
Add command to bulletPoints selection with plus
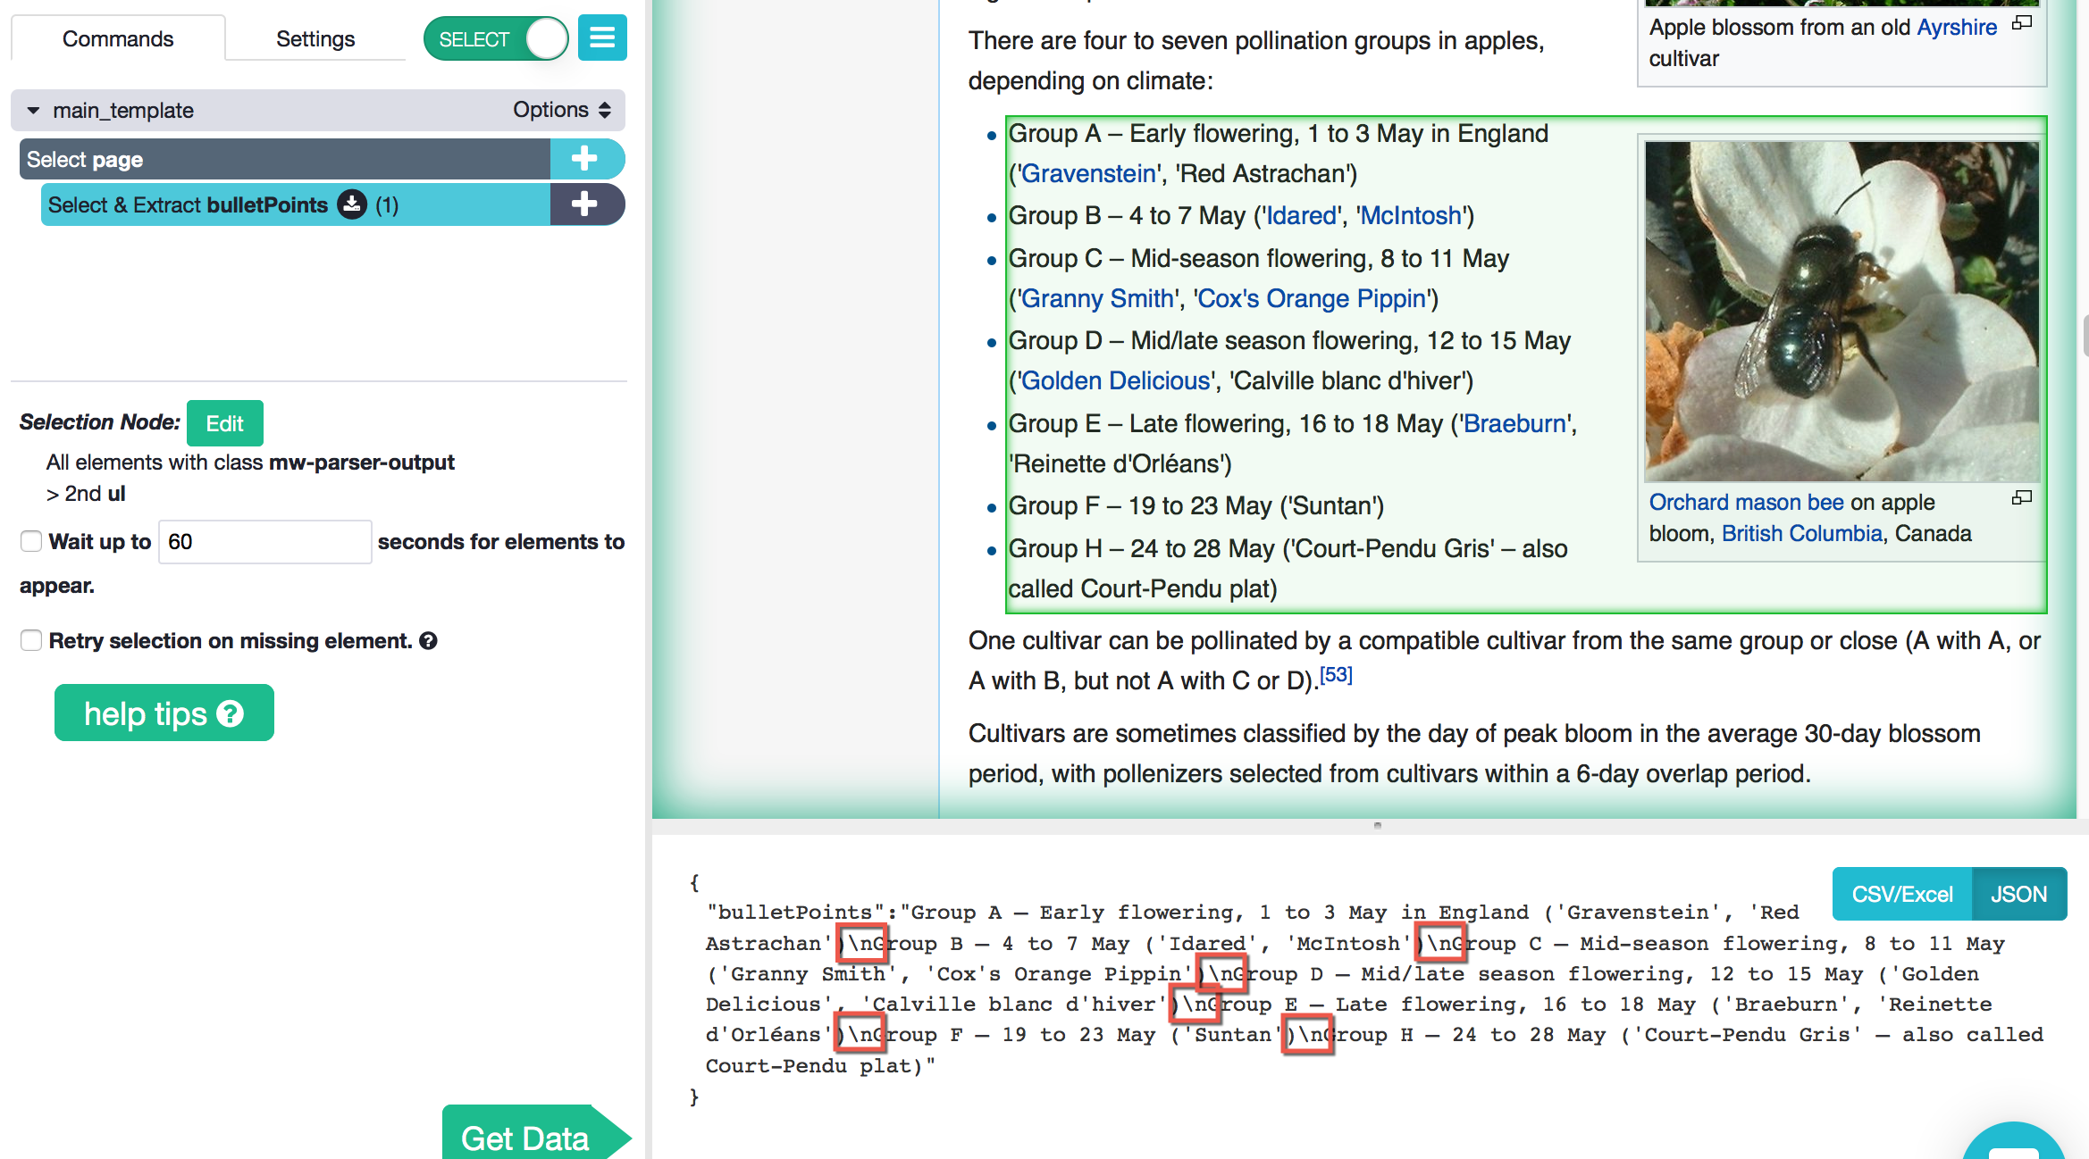(x=586, y=204)
